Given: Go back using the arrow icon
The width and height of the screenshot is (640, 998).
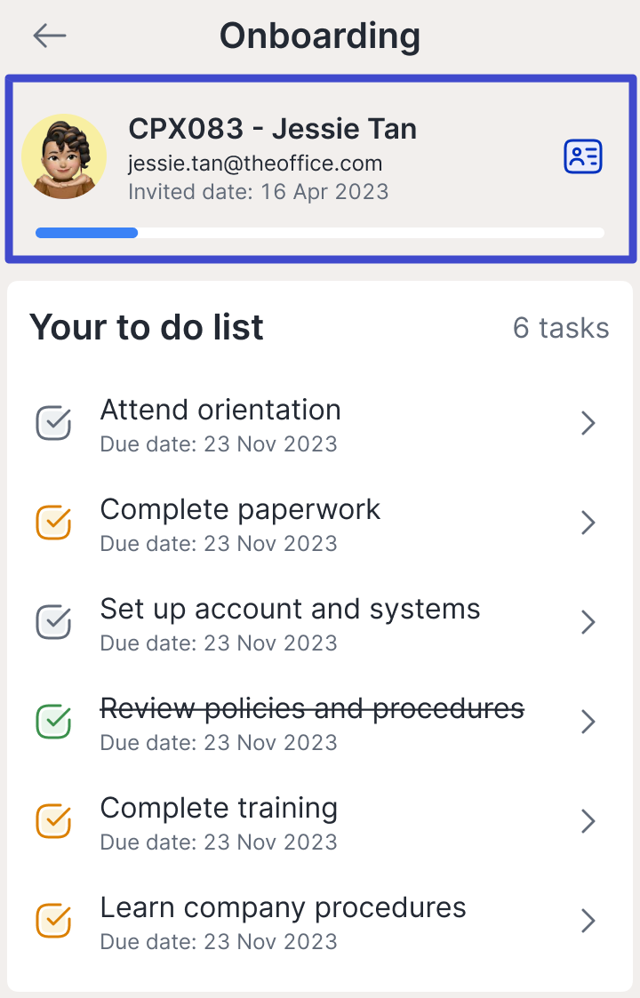Looking at the screenshot, I should [x=50, y=36].
